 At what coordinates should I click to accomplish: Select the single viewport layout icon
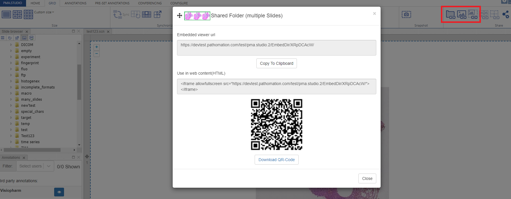click(6, 14)
